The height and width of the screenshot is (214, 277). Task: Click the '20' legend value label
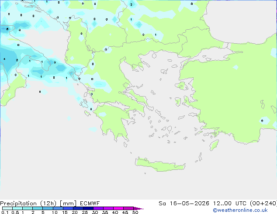(x=75, y=212)
